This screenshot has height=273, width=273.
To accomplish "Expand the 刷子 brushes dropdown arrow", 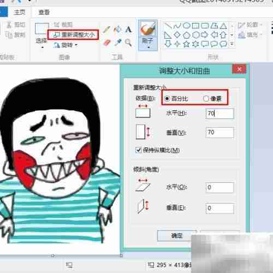I will pyautogui.click(x=149, y=48).
